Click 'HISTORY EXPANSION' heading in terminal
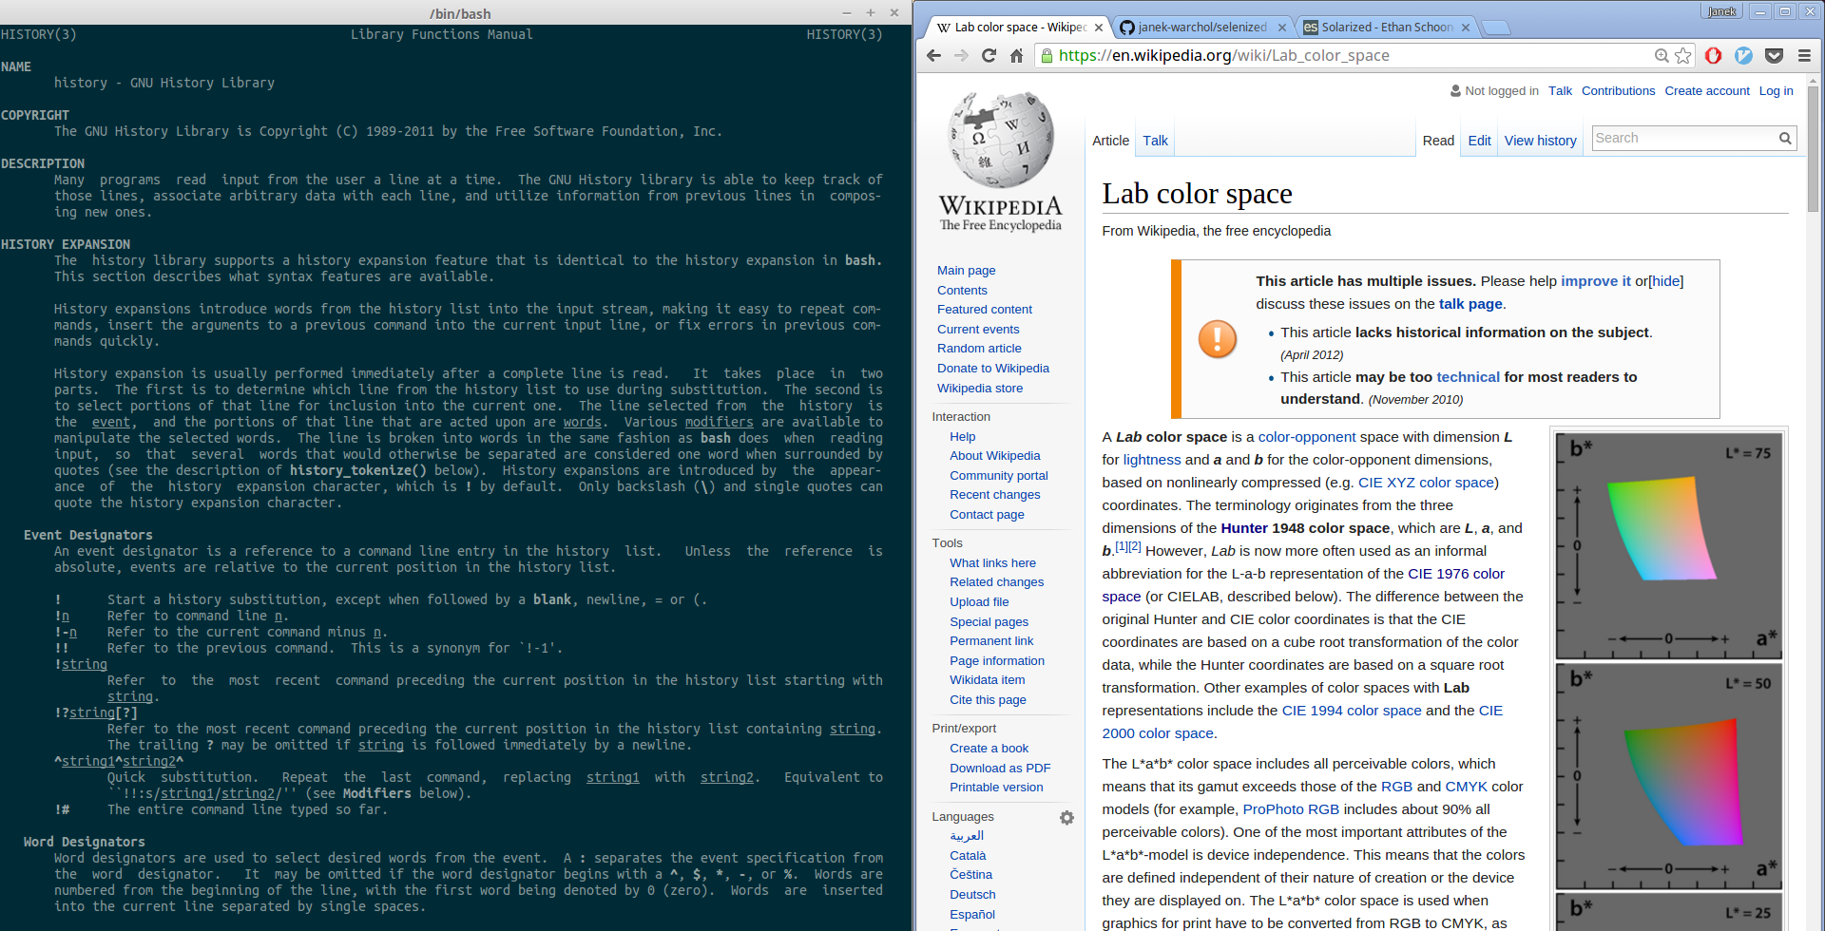This screenshot has height=931, width=1825. pyautogui.click(x=66, y=245)
